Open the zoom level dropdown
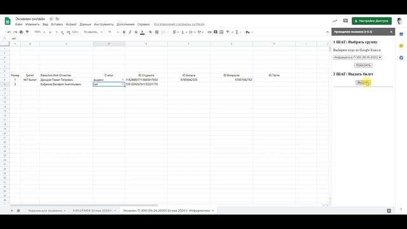Viewport: 407px width, 229px height. (x=39, y=32)
